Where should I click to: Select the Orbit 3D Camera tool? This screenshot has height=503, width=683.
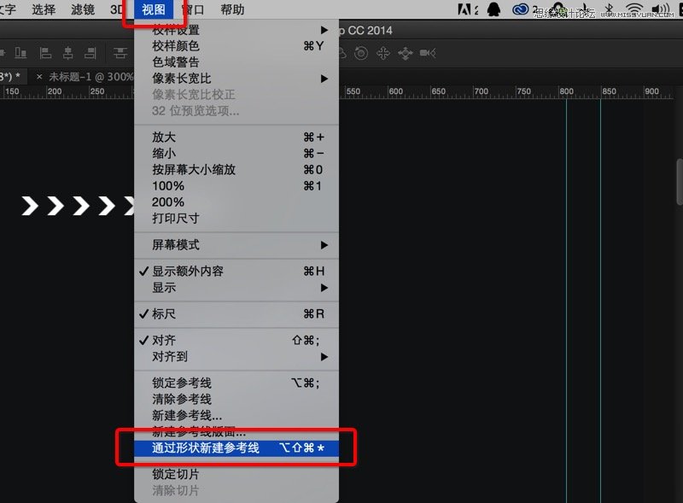pyautogui.click(x=341, y=53)
